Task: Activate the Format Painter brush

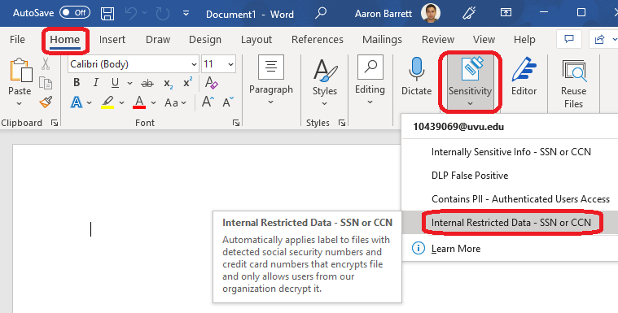Action: [46, 102]
